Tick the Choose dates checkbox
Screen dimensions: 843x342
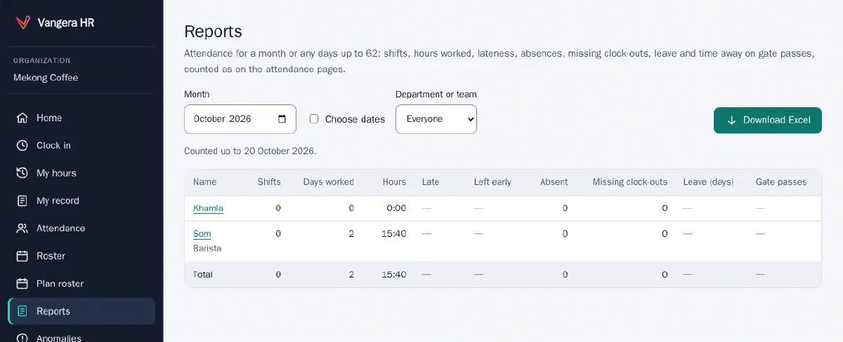pyautogui.click(x=314, y=119)
